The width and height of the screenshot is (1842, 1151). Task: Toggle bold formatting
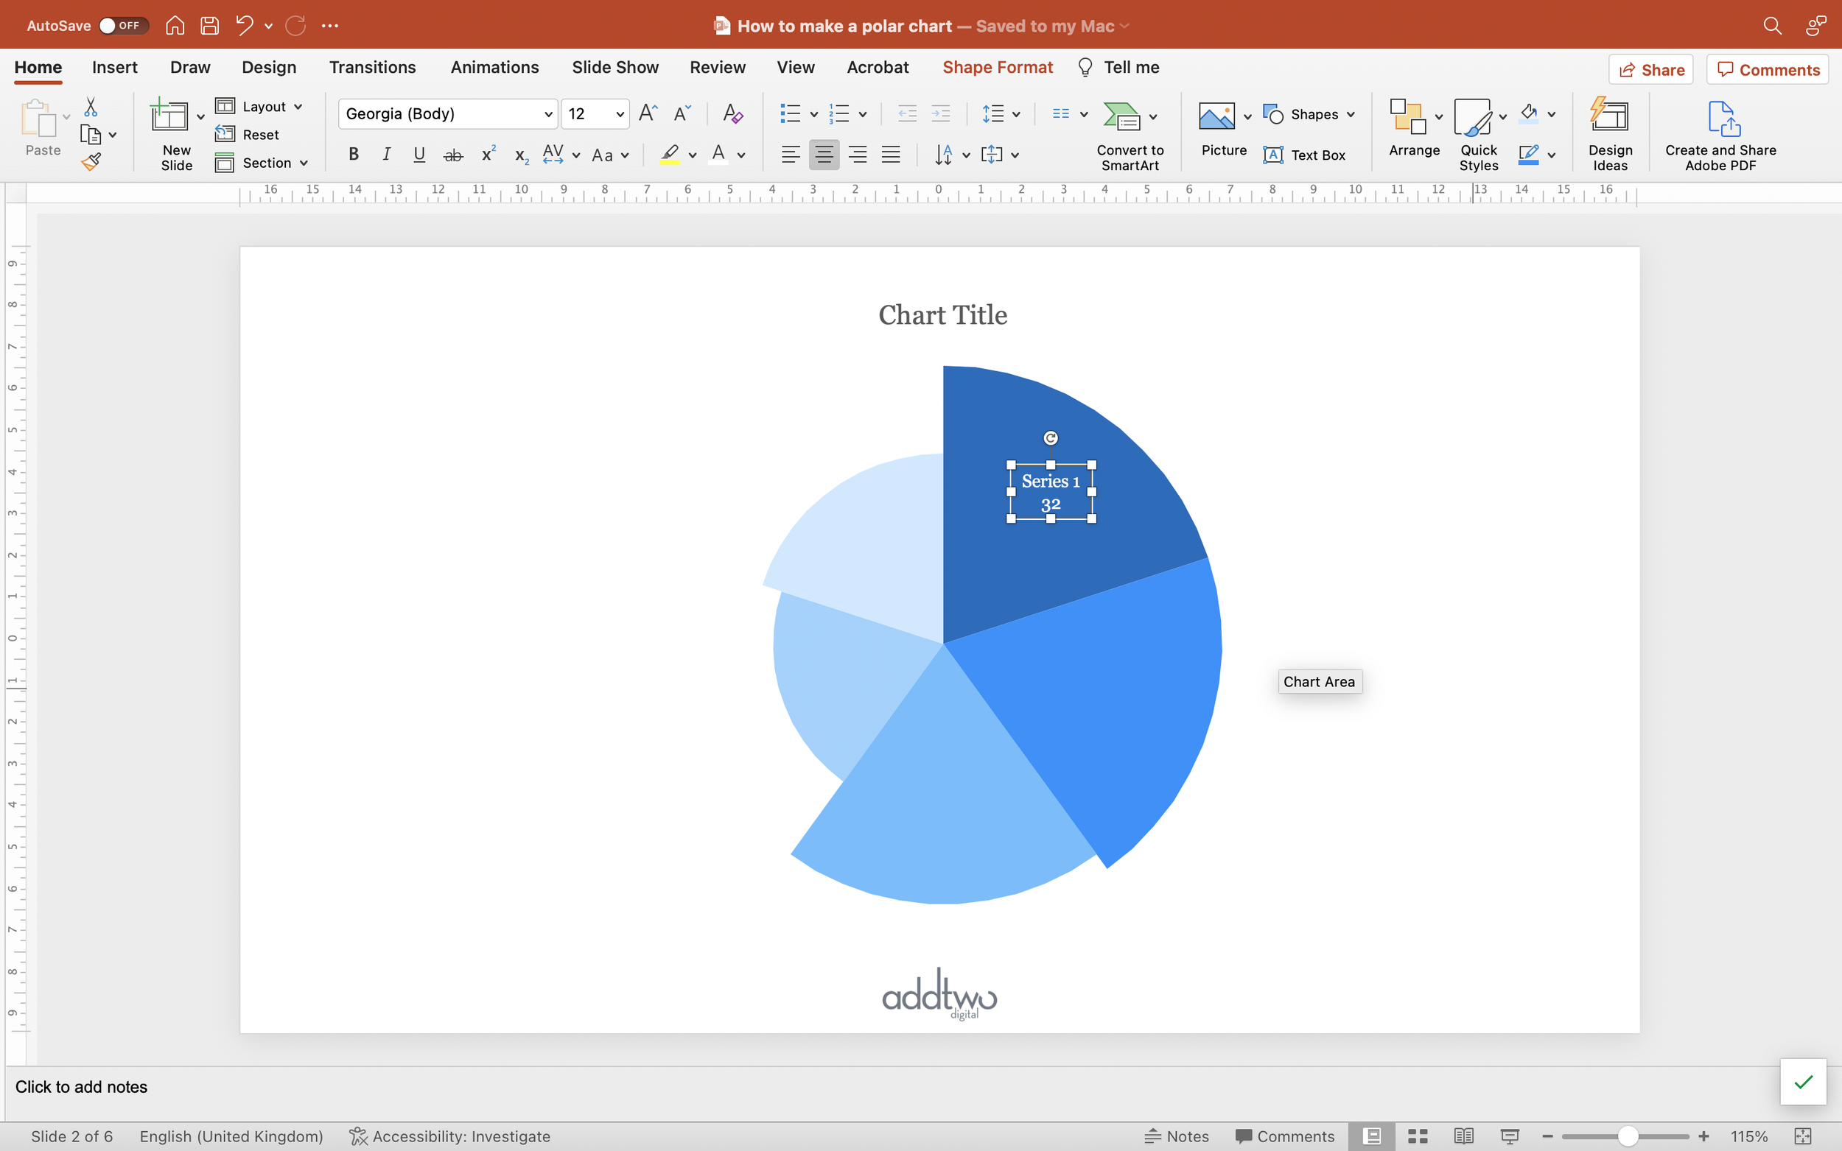point(354,155)
